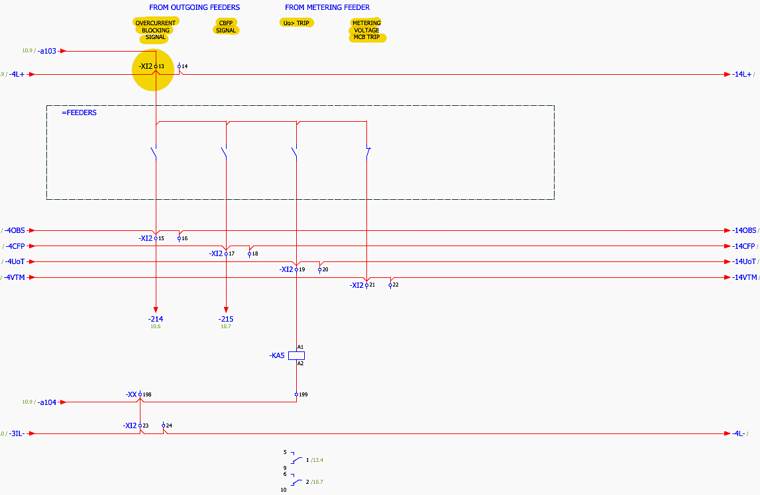Viewport: 760px width, 495px height.
Task: Click the -4L+ incoming potential label
Action: click(x=17, y=75)
